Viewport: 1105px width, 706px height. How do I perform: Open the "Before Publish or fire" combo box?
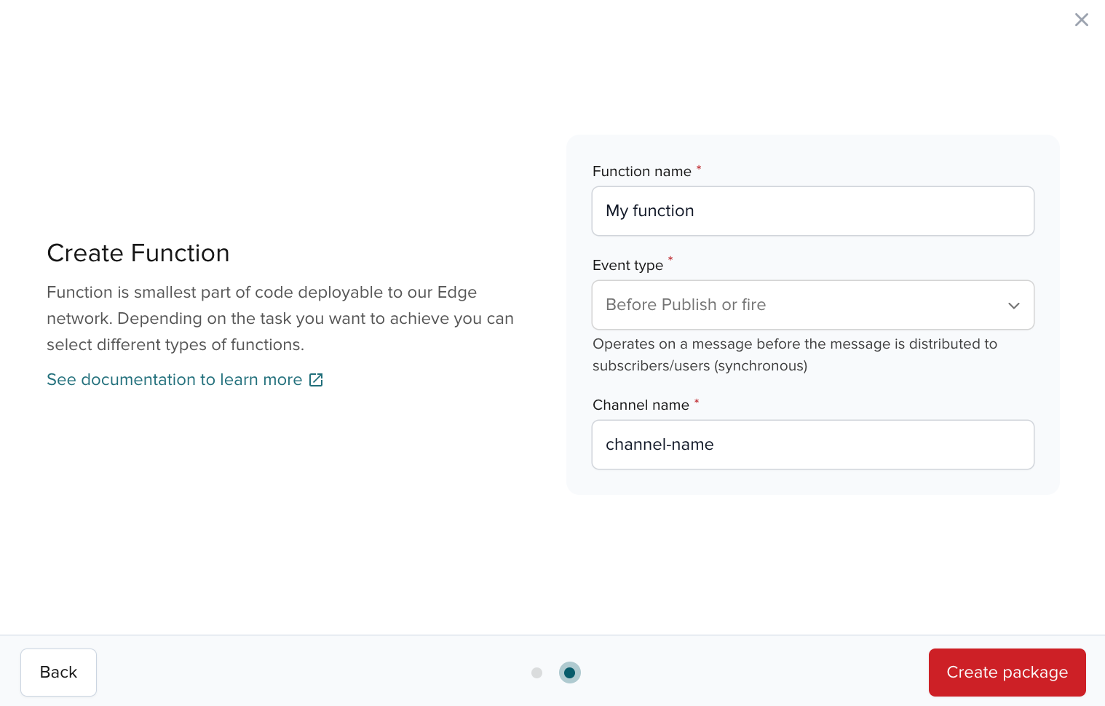click(801, 305)
